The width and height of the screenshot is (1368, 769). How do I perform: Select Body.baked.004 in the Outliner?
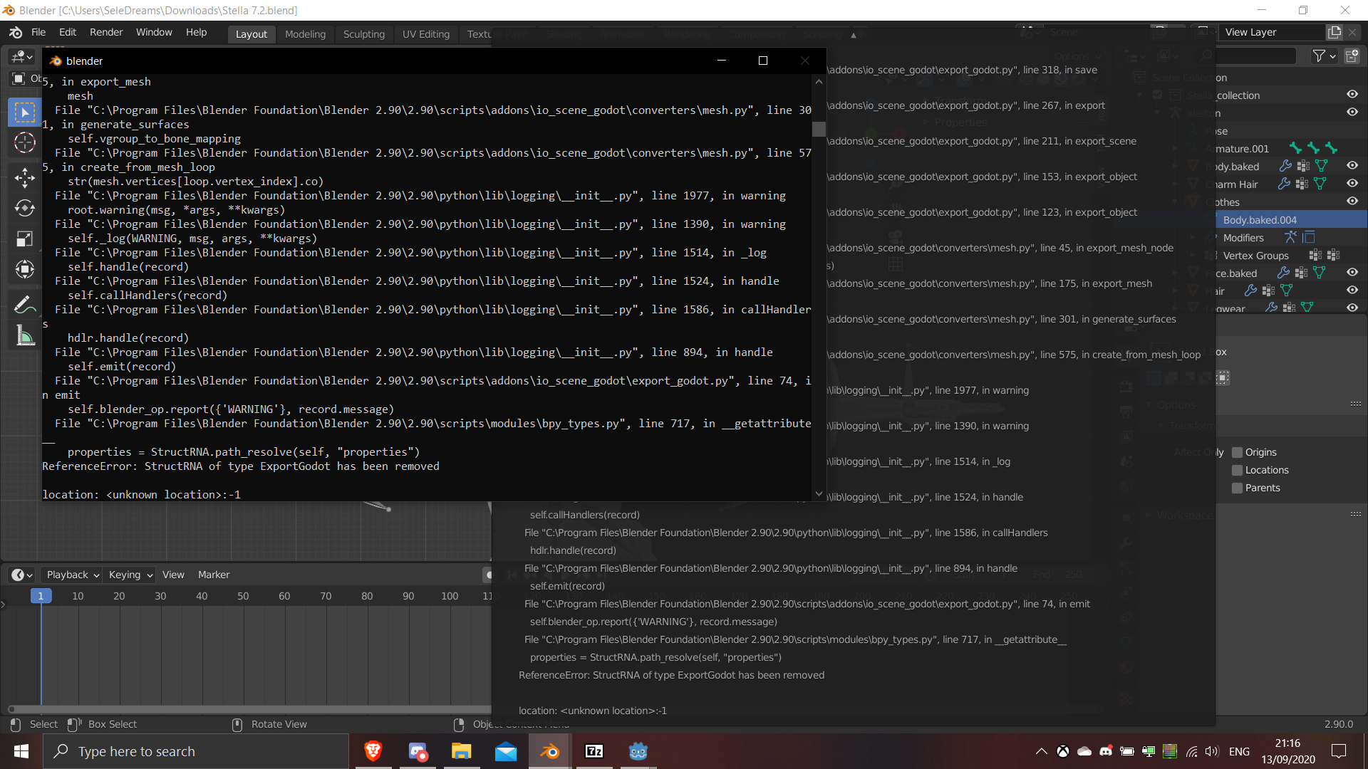1261,219
